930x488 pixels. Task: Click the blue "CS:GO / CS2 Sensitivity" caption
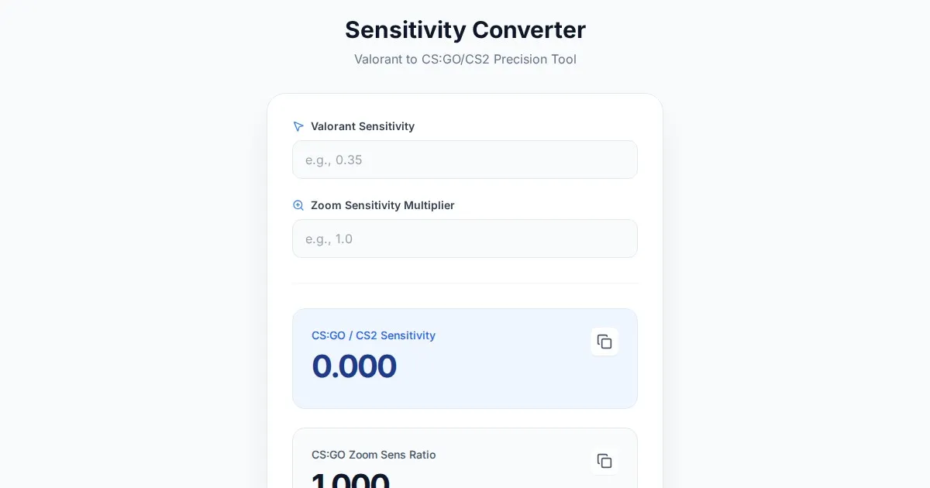click(x=374, y=335)
